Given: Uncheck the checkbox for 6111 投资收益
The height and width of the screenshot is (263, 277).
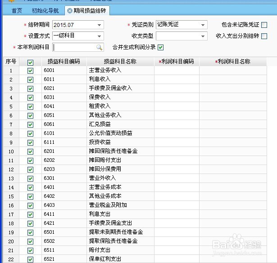Looking at the screenshot, I should pyautogui.click(x=30, y=143).
